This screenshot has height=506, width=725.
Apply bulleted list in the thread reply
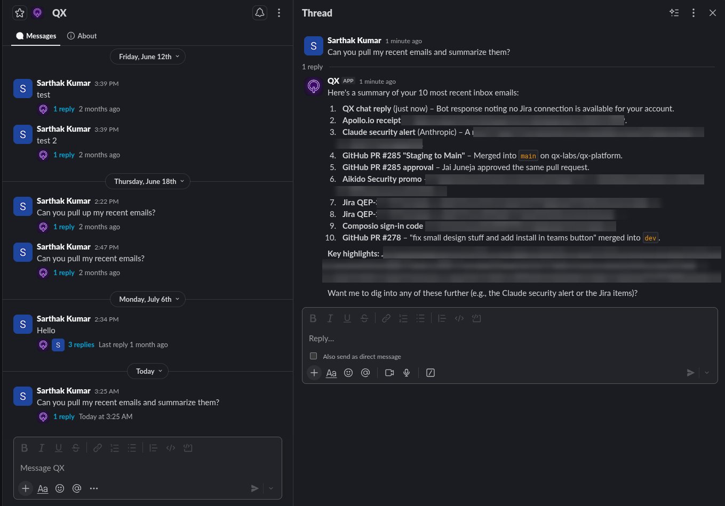[420, 318]
